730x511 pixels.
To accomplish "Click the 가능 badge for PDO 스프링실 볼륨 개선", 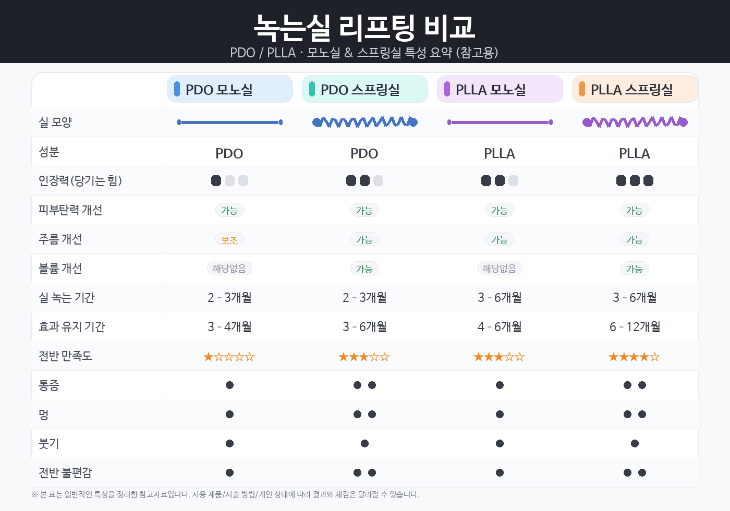I will tap(364, 269).
